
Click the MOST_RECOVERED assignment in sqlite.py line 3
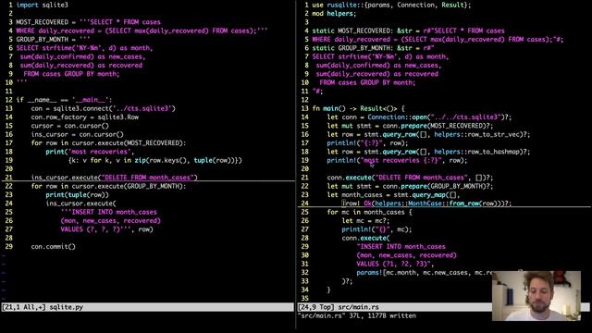89,22
